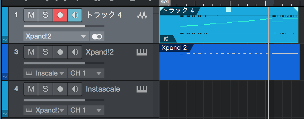The width and height of the screenshot is (304, 119).
Task: Show the automation envelope for track 4
Action: coord(5,114)
